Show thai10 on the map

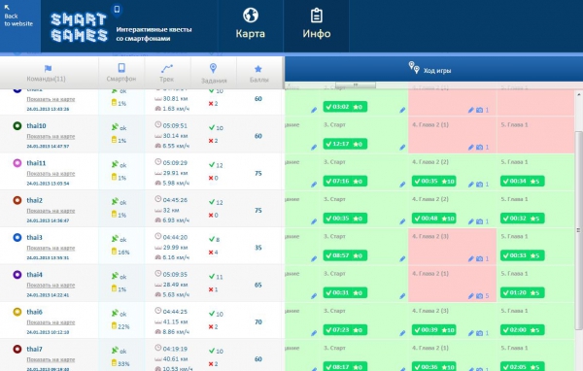tap(51, 136)
